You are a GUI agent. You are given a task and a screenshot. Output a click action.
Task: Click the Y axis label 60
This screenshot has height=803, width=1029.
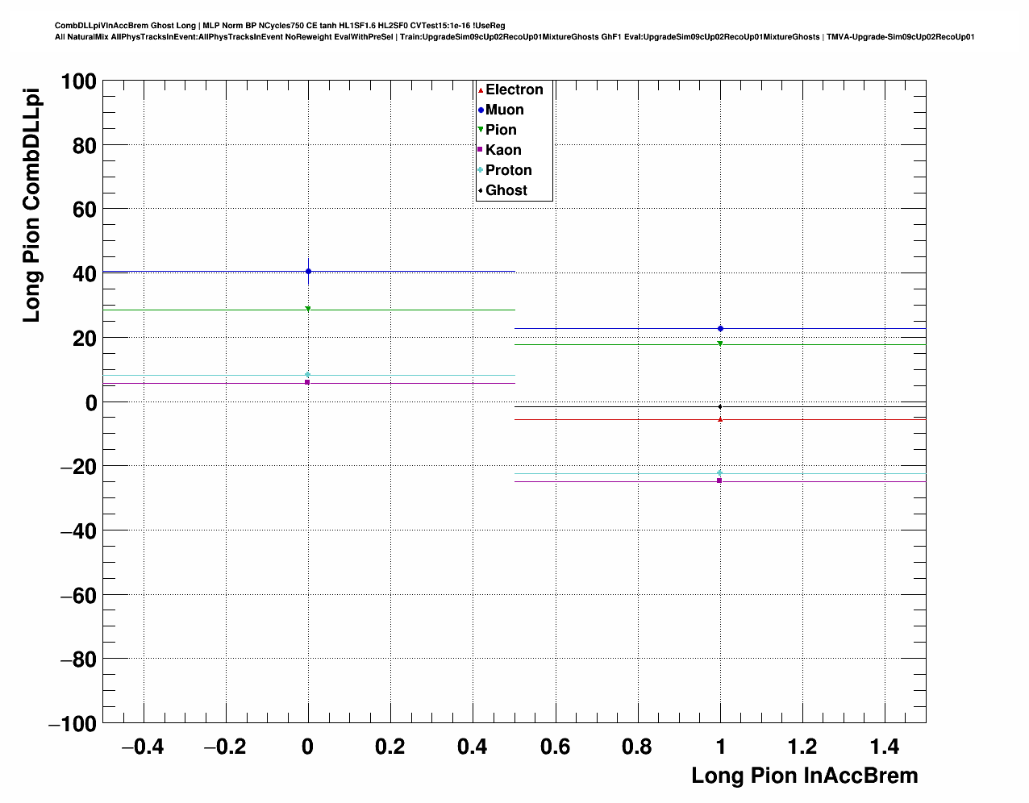point(84,210)
